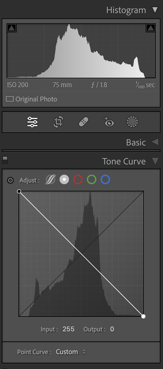The height and width of the screenshot is (369, 163).
Task: Open the Masking tool
Action: pyautogui.click(x=132, y=122)
